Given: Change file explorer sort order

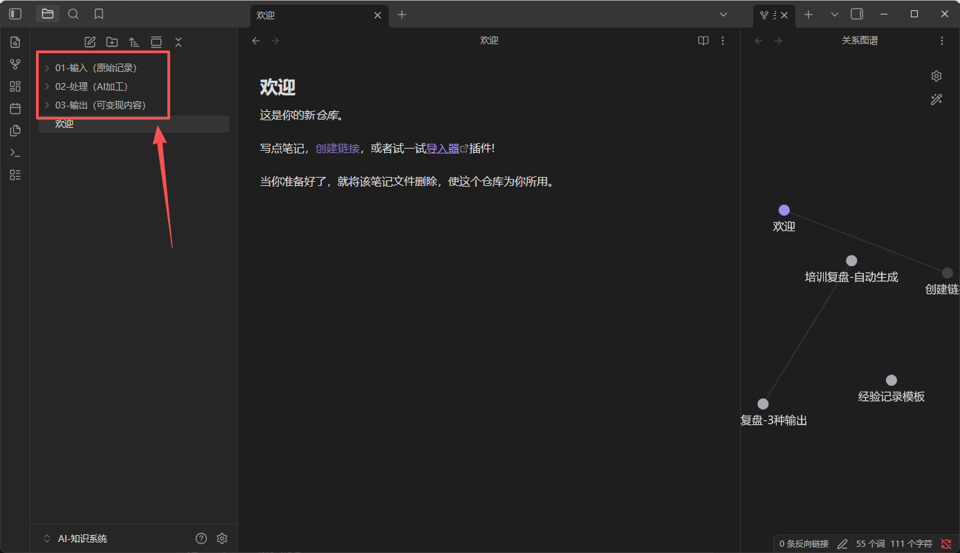Looking at the screenshot, I should (134, 42).
